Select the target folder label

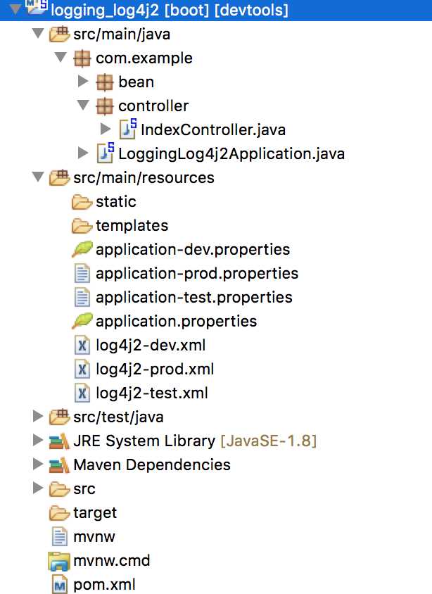pos(95,513)
